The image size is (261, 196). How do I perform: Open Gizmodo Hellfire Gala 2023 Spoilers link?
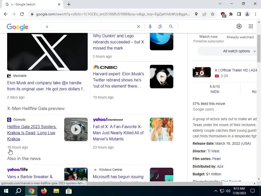(32, 133)
